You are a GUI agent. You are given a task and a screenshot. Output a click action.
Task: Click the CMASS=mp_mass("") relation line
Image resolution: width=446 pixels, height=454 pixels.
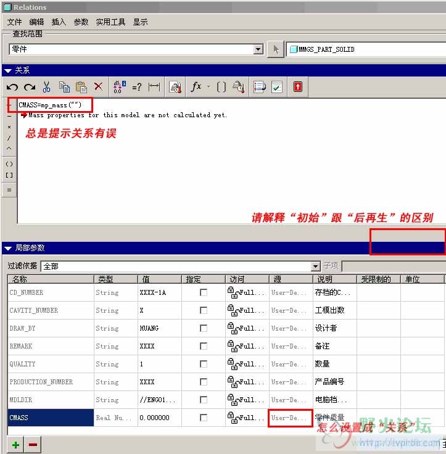(x=50, y=105)
